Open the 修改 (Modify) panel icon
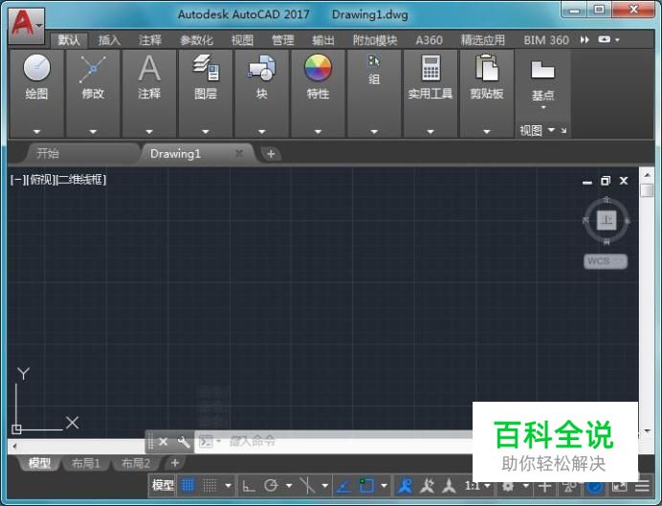662x506 pixels. (93, 69)
